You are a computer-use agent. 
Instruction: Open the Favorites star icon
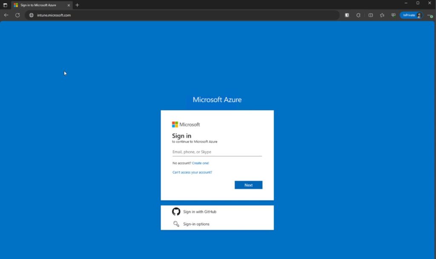point(382,15)
